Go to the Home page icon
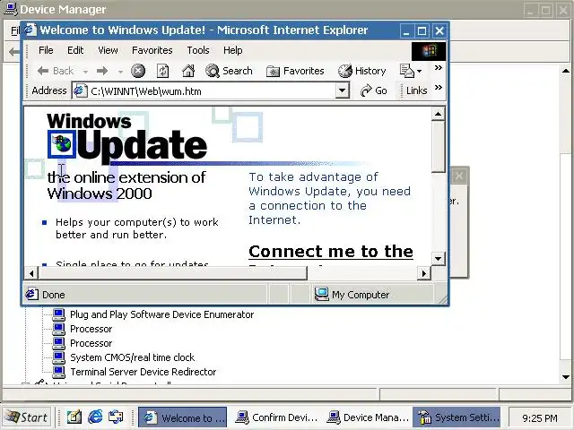 pyautogui.click(x=188, y=71)
